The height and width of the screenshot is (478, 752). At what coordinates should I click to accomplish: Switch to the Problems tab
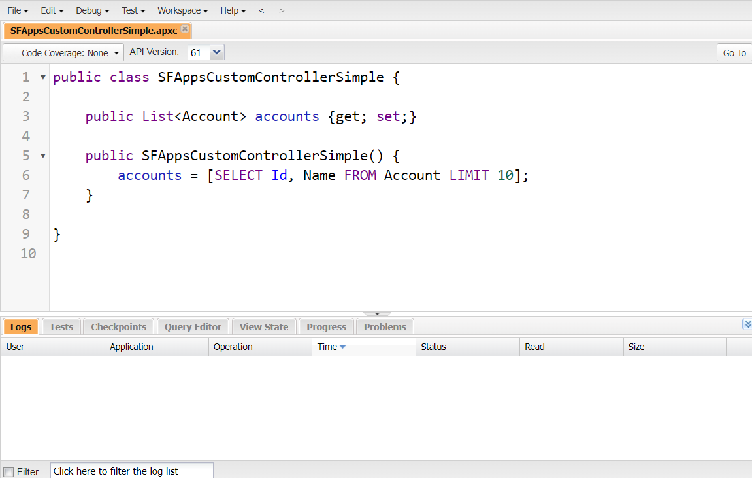tap(385, 326)
